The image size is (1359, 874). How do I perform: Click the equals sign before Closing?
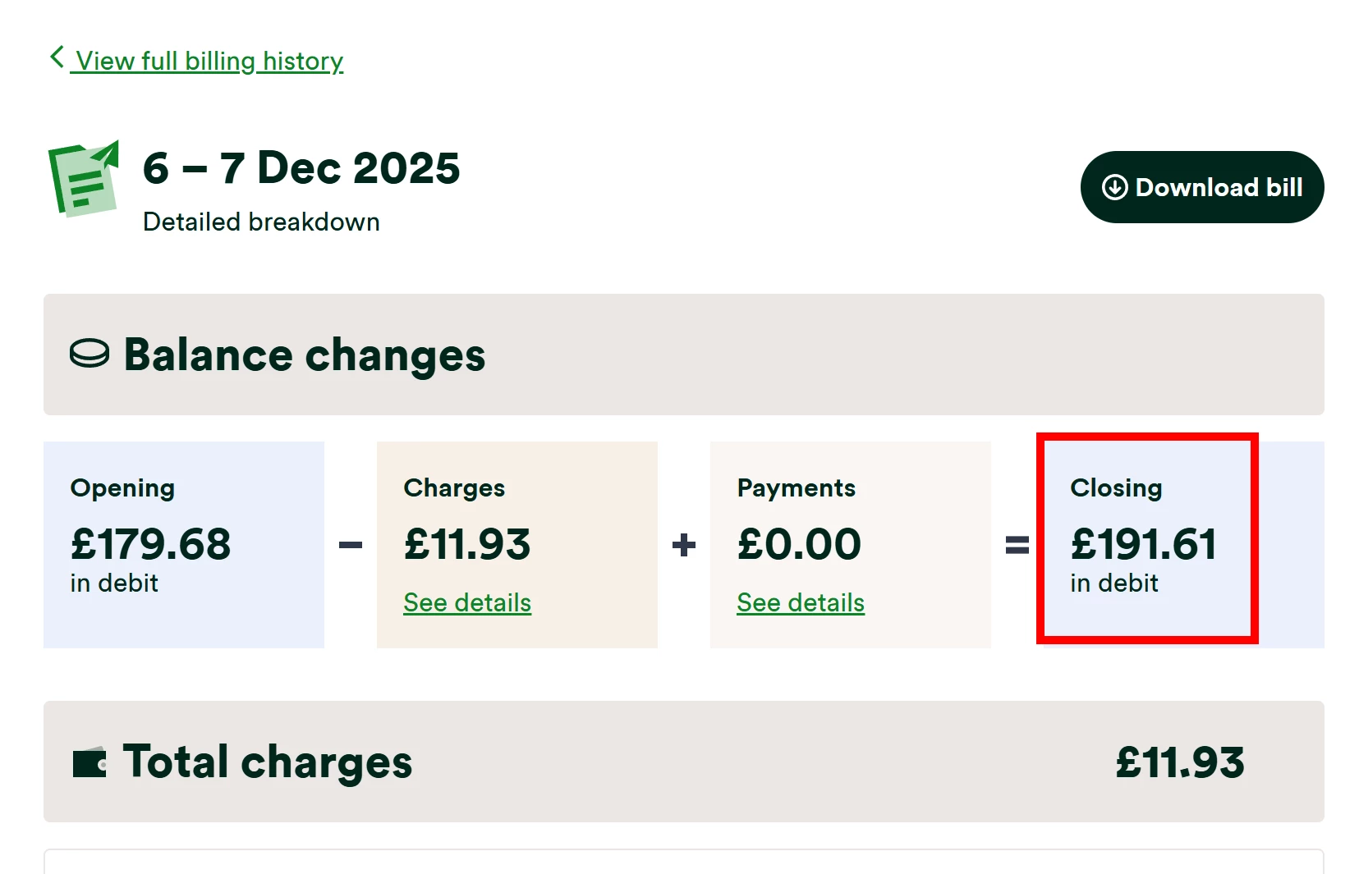(x=1017, y=545)
